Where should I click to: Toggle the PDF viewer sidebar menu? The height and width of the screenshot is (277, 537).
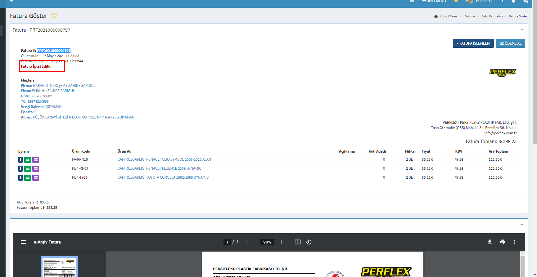[23, 242]
